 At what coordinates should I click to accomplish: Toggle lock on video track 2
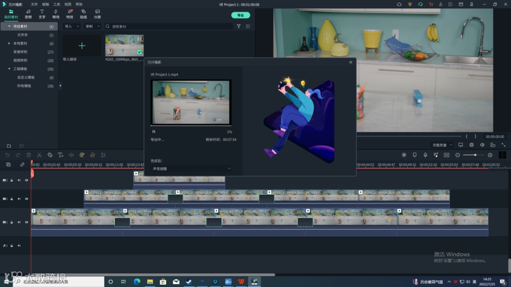(12, 199)
